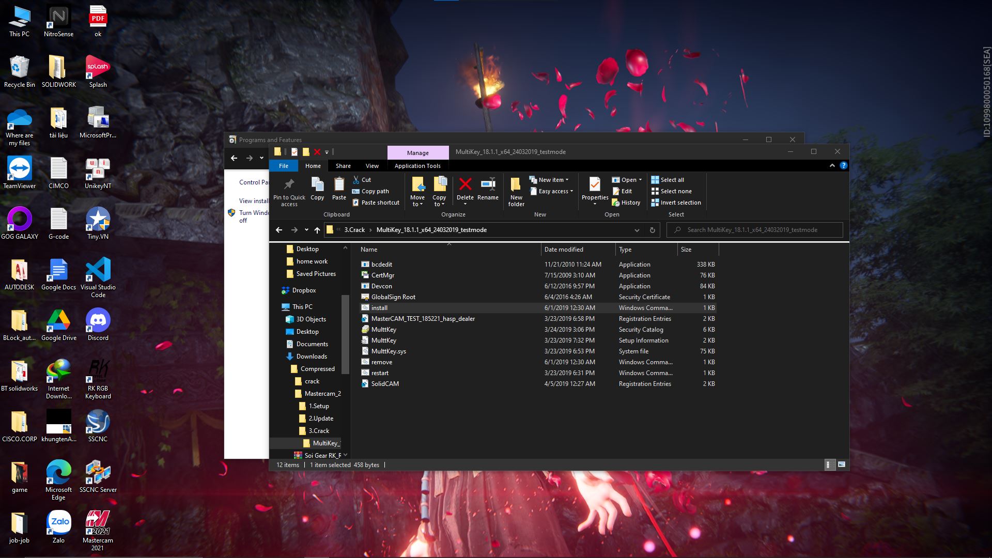Click the Rename ribbon icon

point(488,184)
